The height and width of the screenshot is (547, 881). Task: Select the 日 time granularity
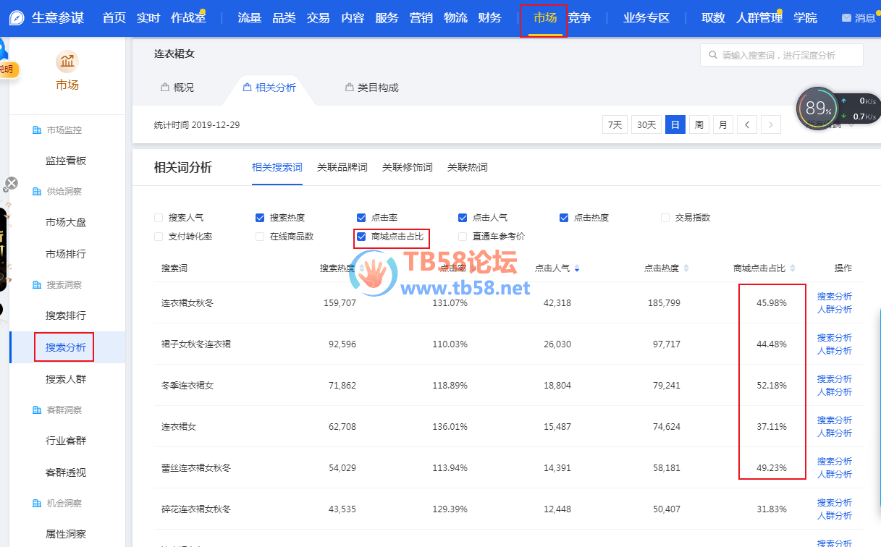(675, 124)
